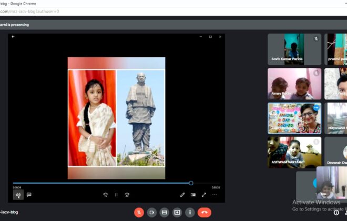Open options on presenter tile
Image resolution: width=347 pixels, height=221 pixels.
pyautogui.click(x=316, y=107)
